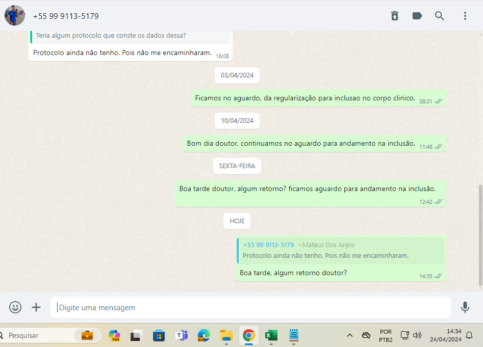The height and width of the screenshot is (347, 483).
Task: Click briefcase icon in taskbar search box
Action: click(x=87, y=335)
